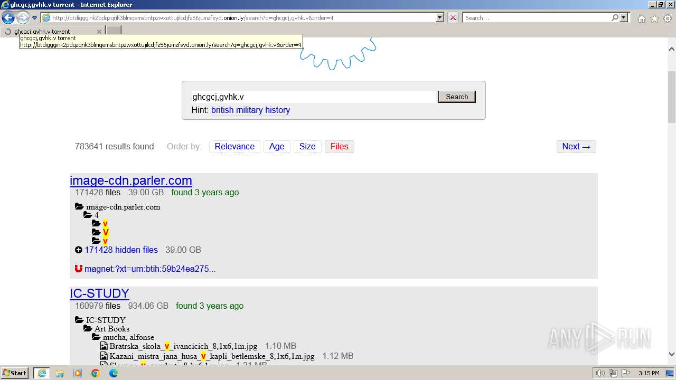This screenshot has width=676, height=380.
Task: Click the volume speaker tray icon
Action: 601,373
